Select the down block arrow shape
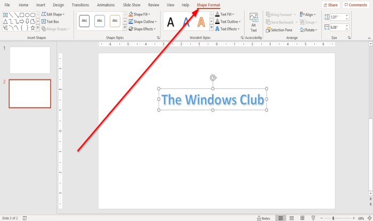373x221 pixels. click(x=27, y=21)
